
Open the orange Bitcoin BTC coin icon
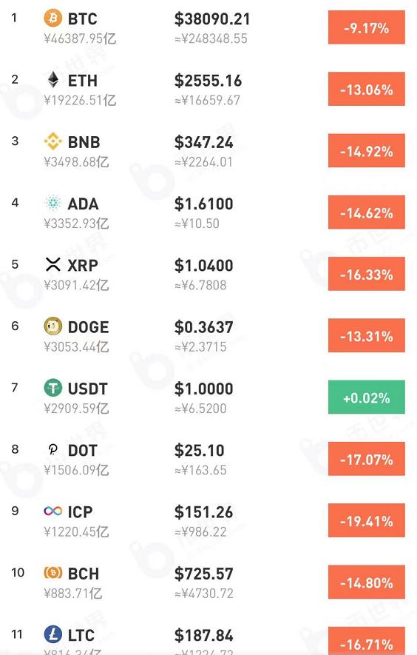point(53,19)
